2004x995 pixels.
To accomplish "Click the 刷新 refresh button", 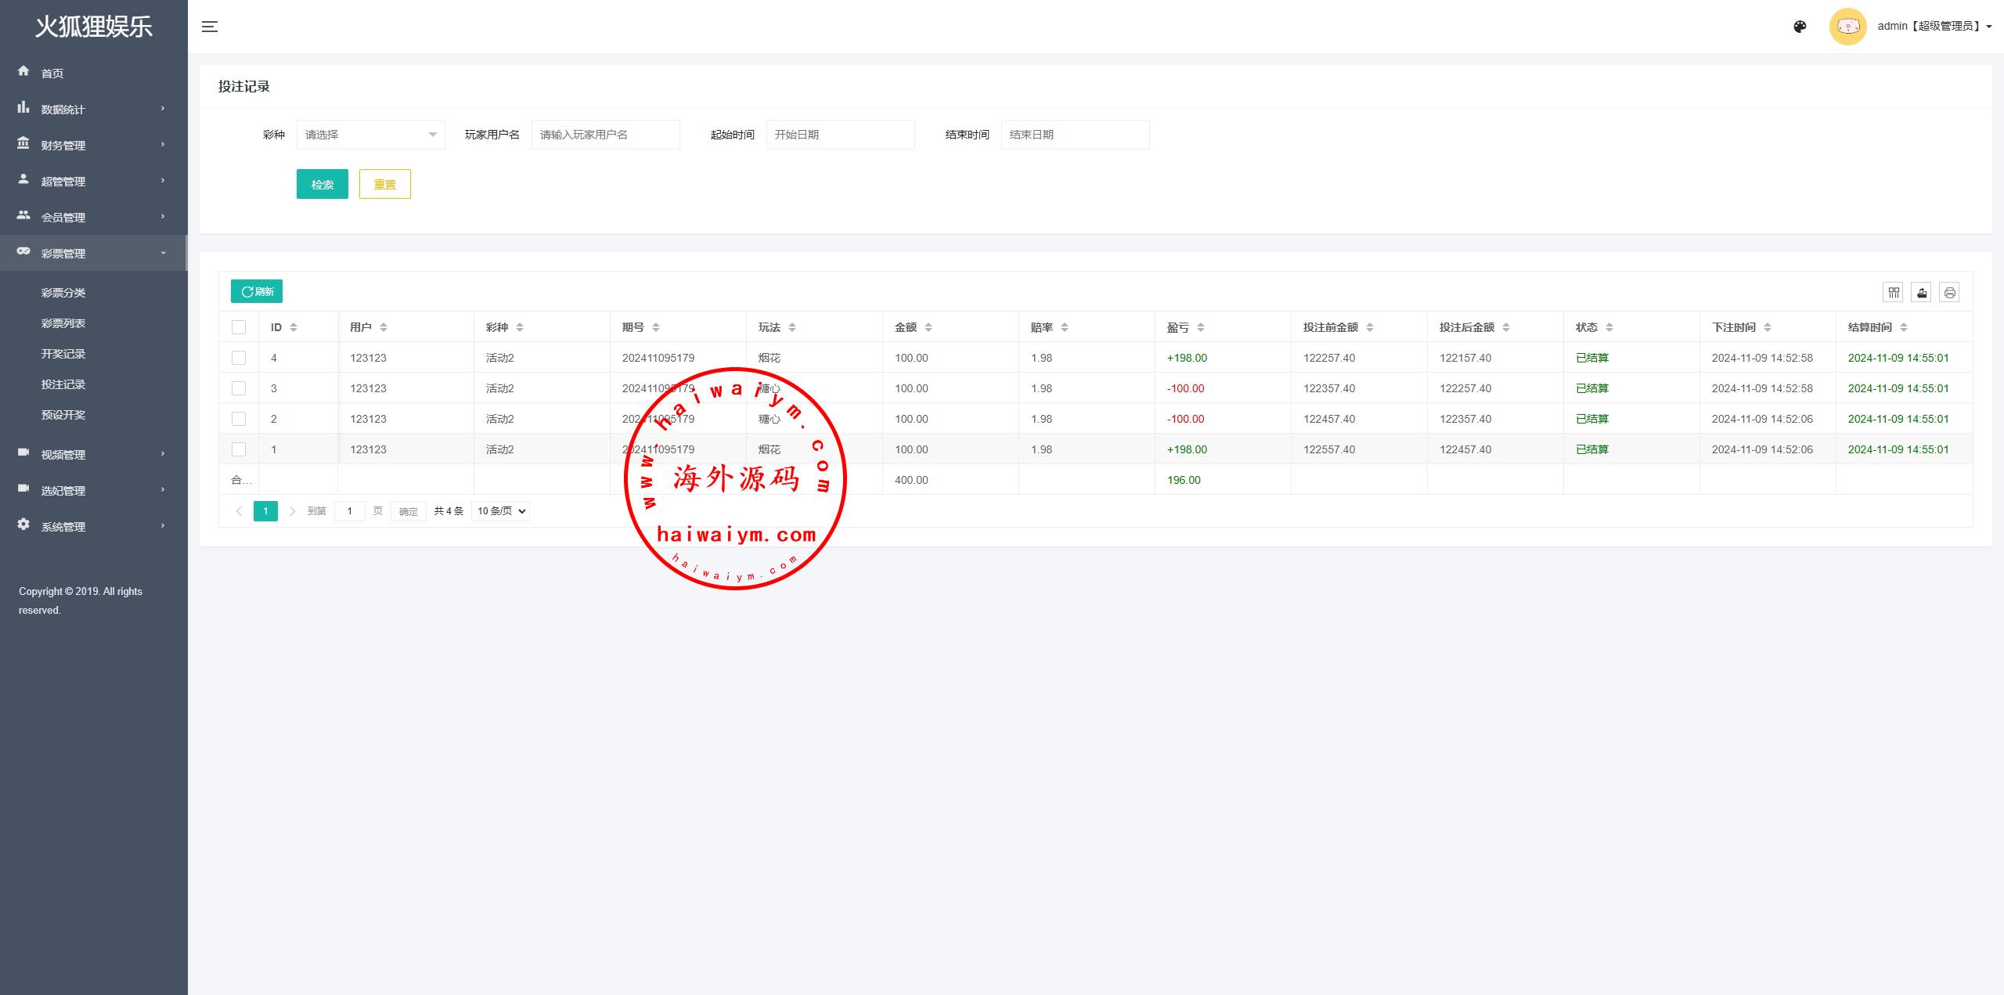I will click(x=257, y=291).
